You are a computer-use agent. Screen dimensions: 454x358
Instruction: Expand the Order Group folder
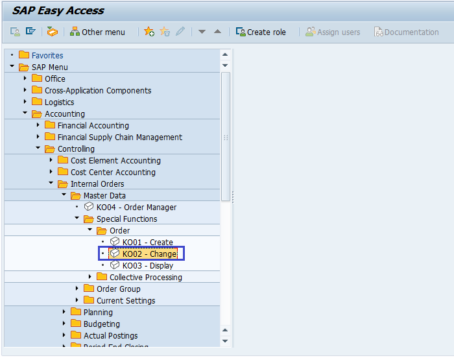tap(77, 288)
